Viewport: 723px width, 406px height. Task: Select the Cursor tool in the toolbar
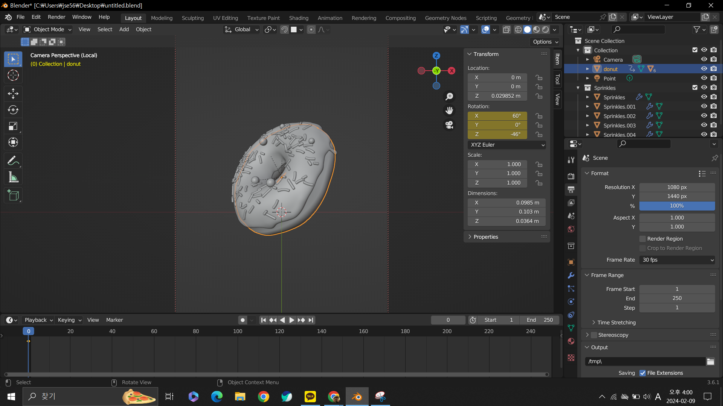(13, 76)
